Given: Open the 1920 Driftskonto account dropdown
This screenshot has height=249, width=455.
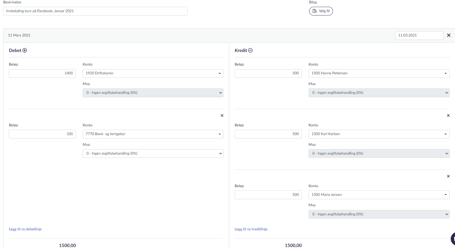Looking at the screenshot, I should pyautogui.click(x=153, y=73).
